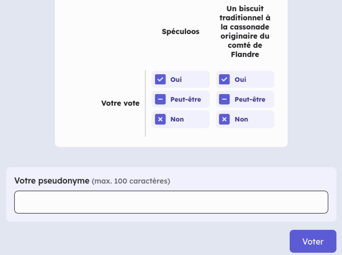Select "Non" label for biscuit traditionnel option

pyautogui.click(x=241, y=119)
